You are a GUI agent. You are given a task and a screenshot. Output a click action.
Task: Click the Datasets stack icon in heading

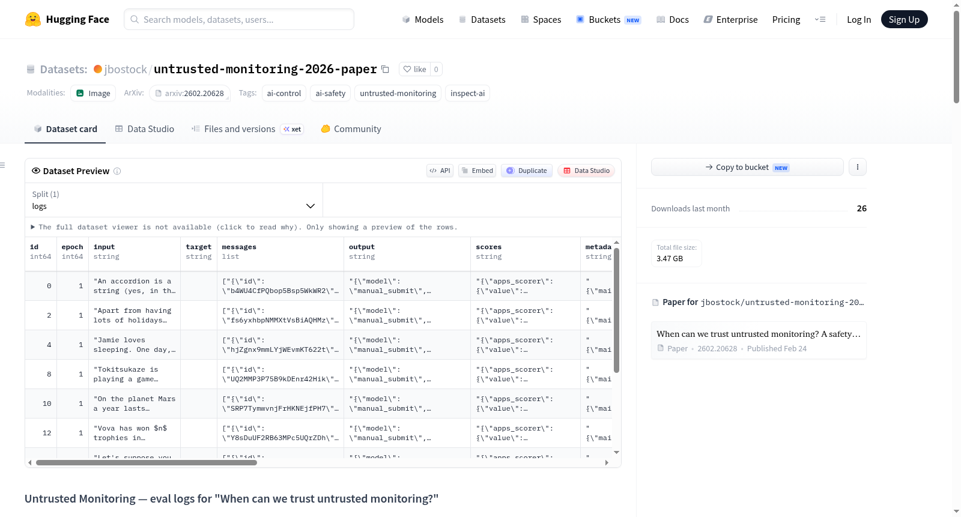pyautogui.click(x=31, y=70)
